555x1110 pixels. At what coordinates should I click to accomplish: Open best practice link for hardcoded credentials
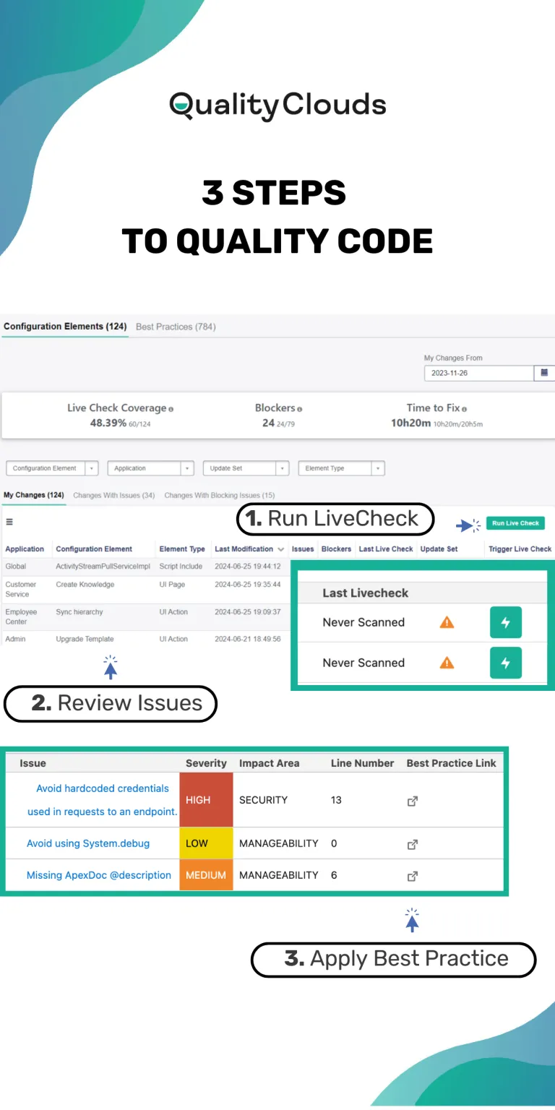coord(413,801)
